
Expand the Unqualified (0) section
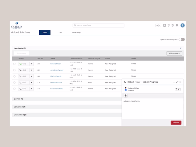[67, 115]
